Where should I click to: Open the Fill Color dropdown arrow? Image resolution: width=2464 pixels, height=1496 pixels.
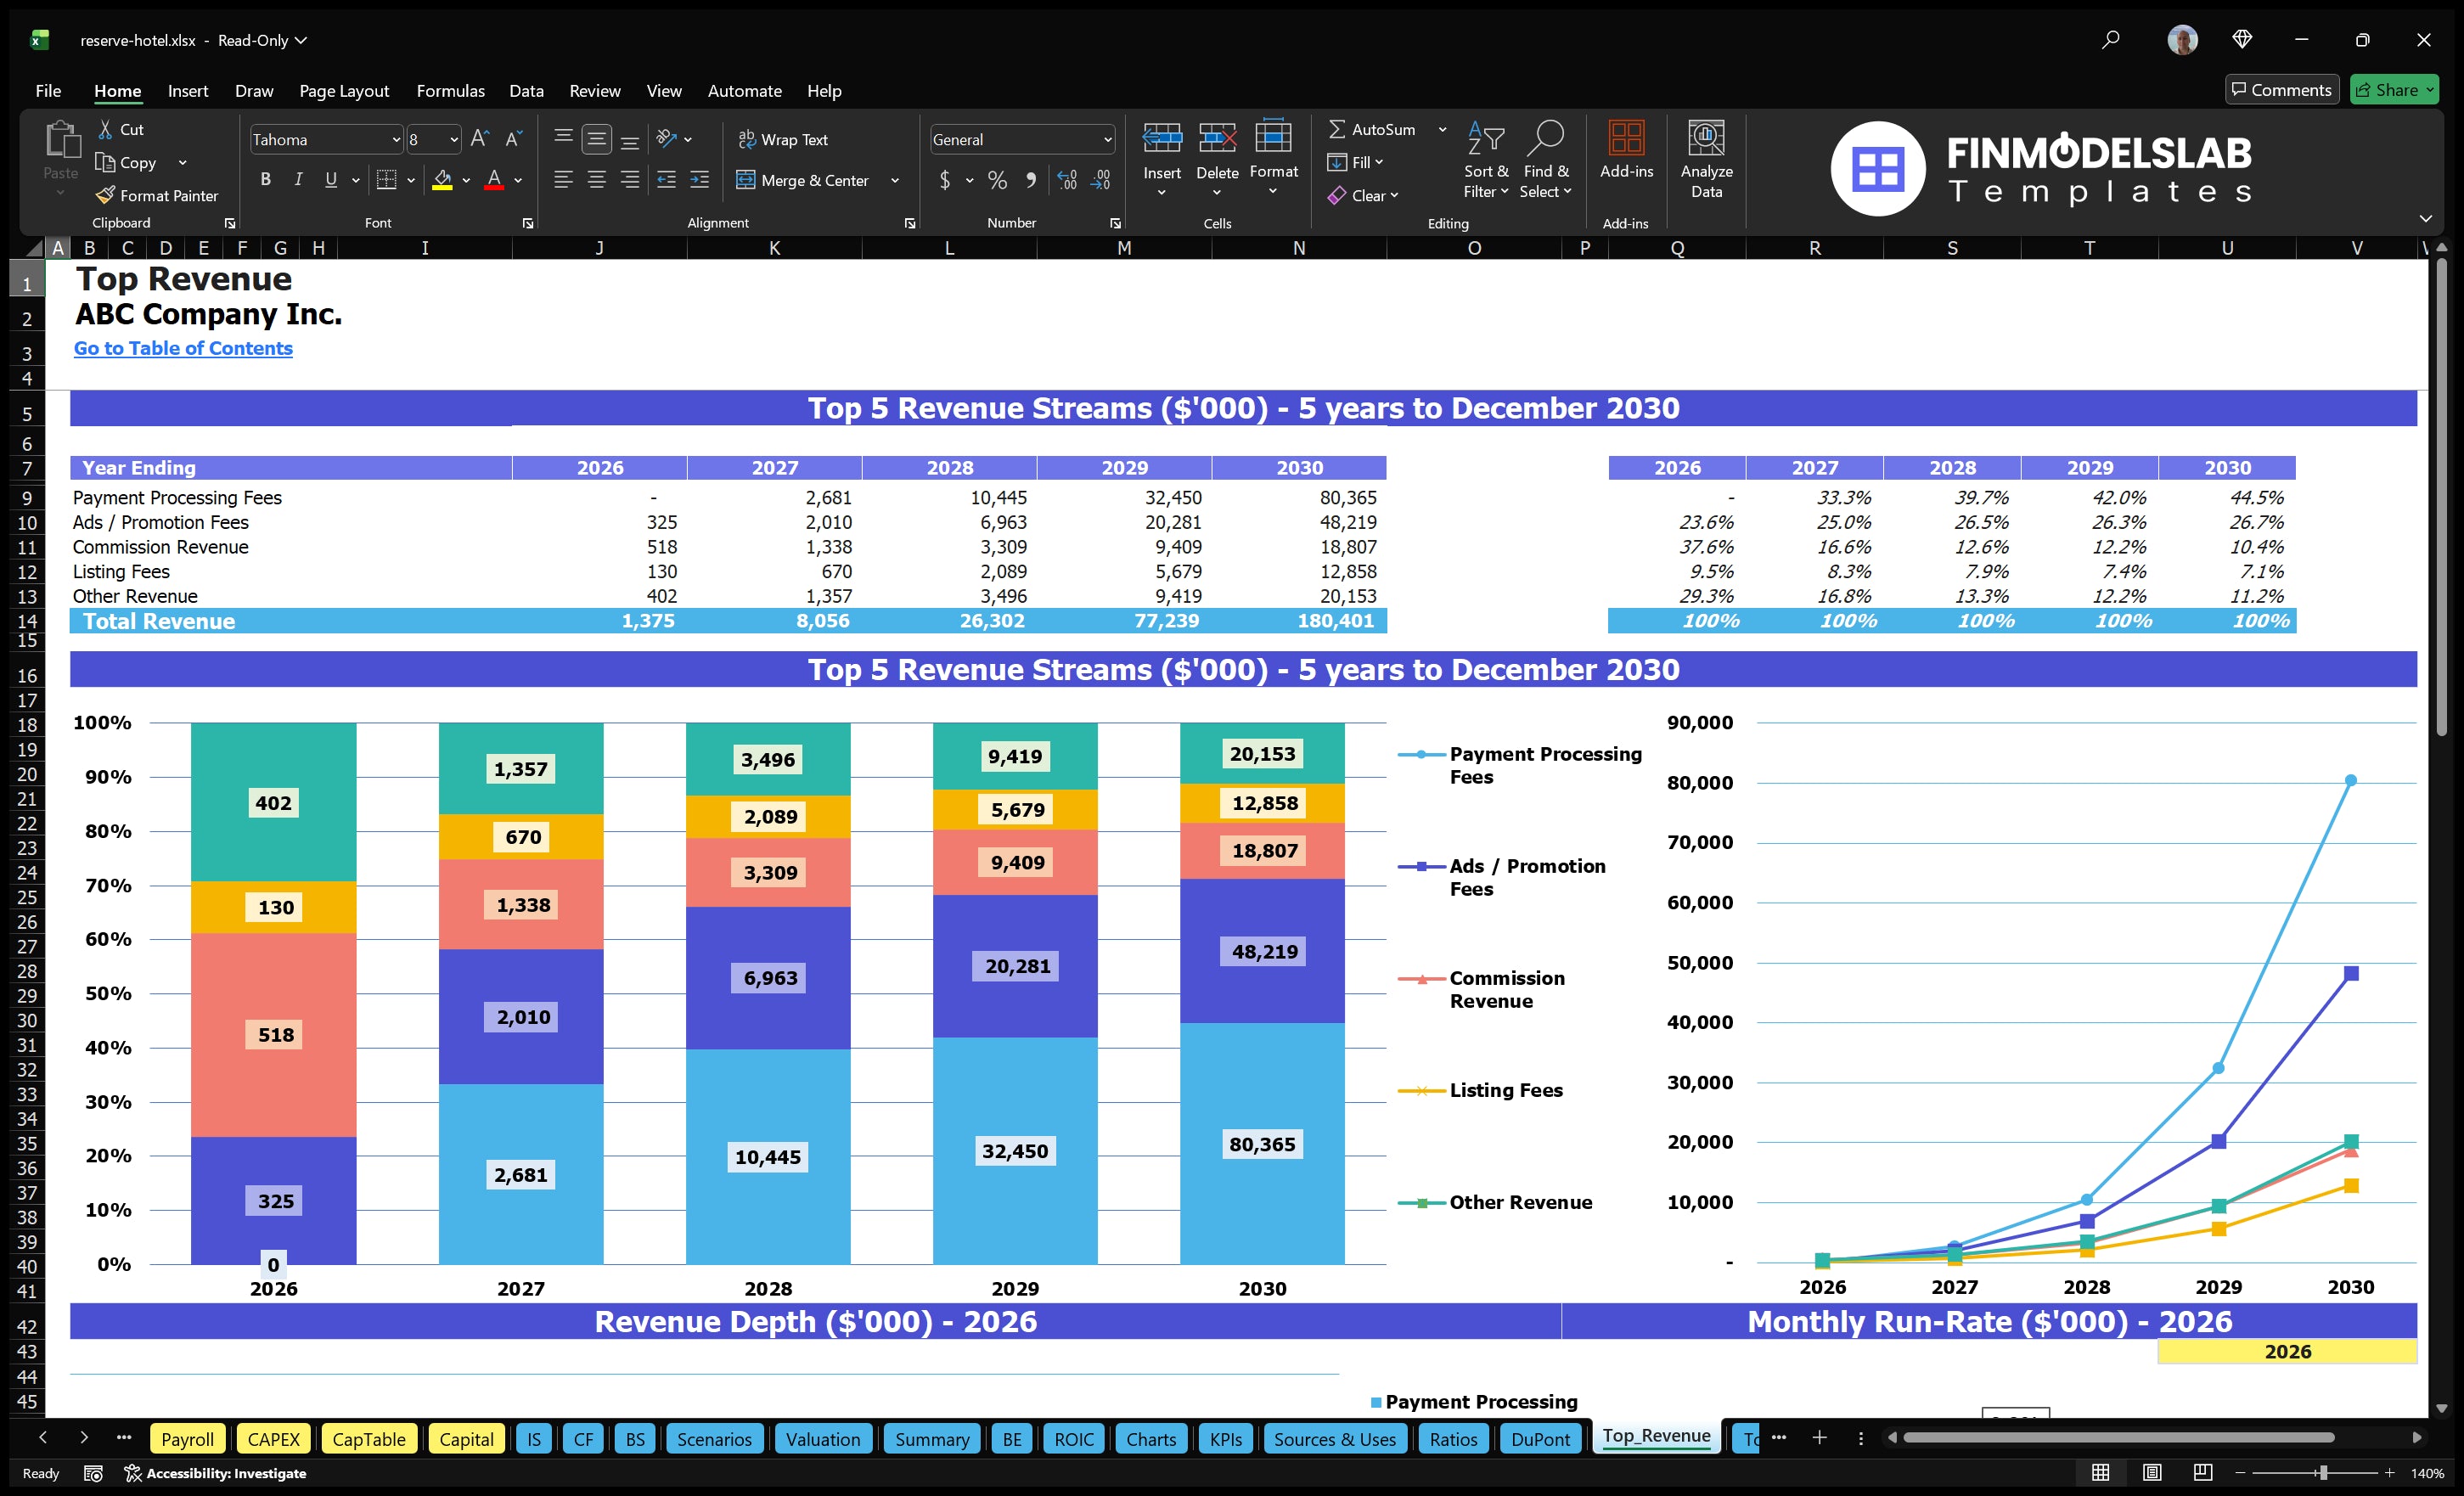(465, 181)
